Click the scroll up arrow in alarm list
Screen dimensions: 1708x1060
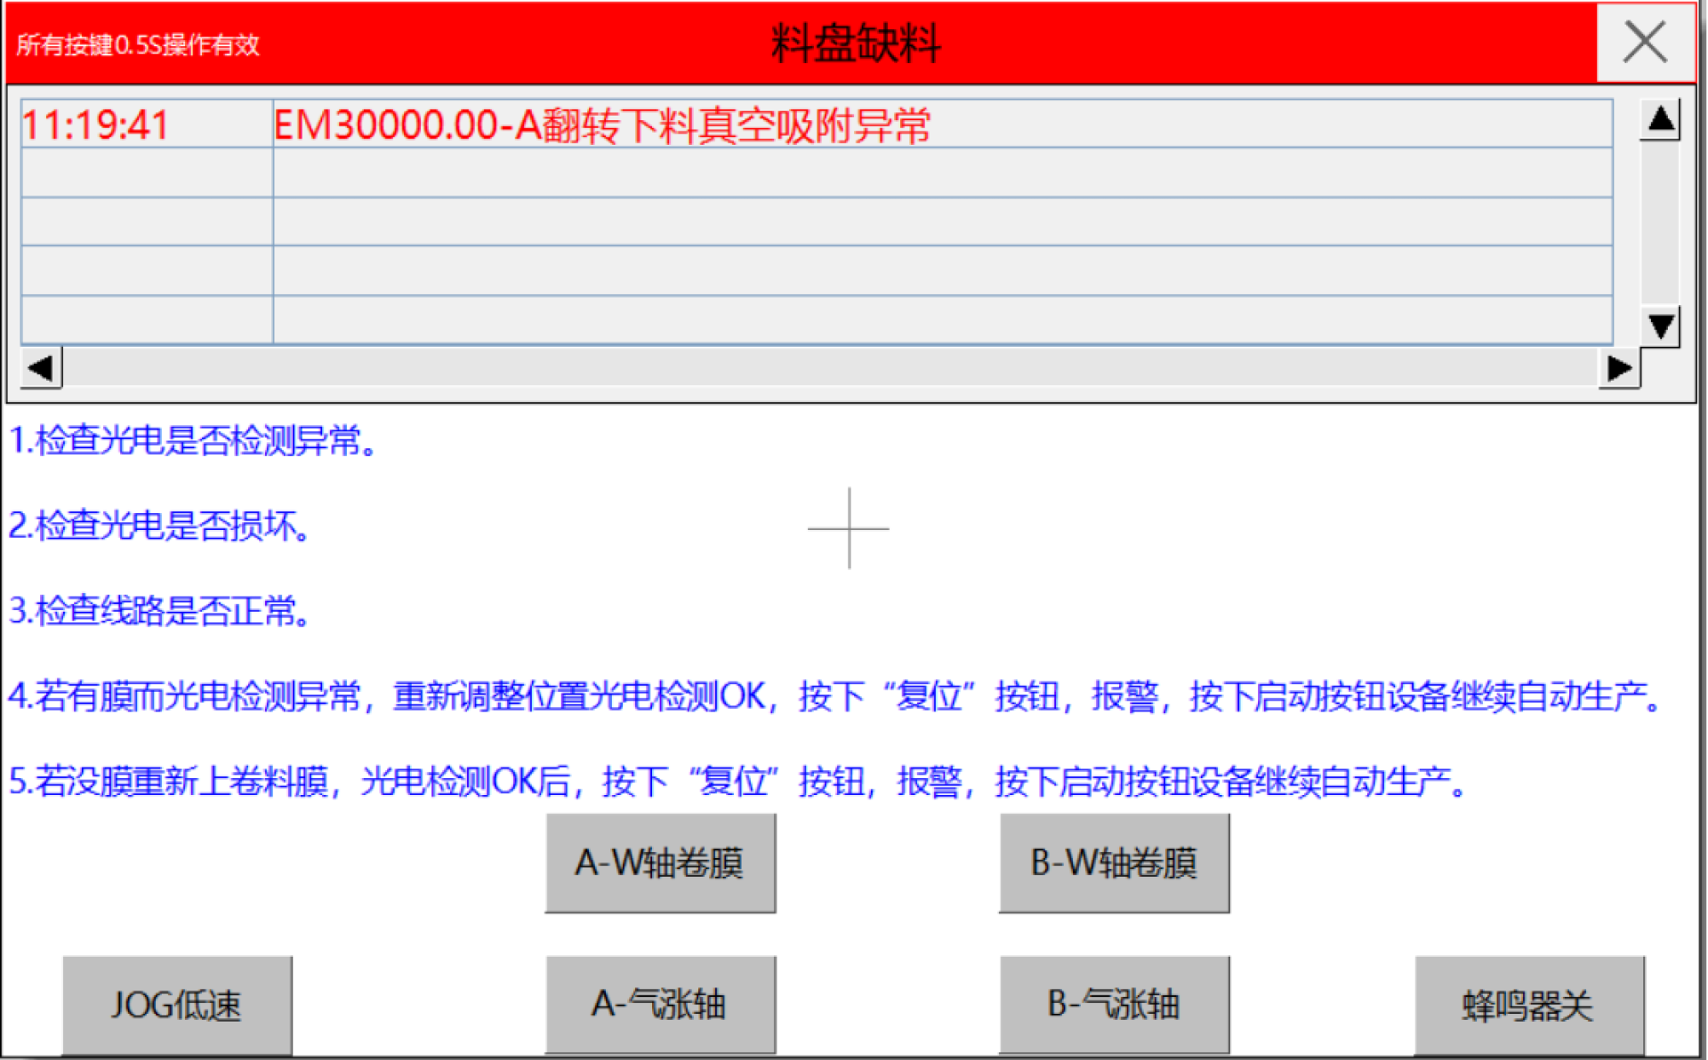click(x=1660, y=119)
